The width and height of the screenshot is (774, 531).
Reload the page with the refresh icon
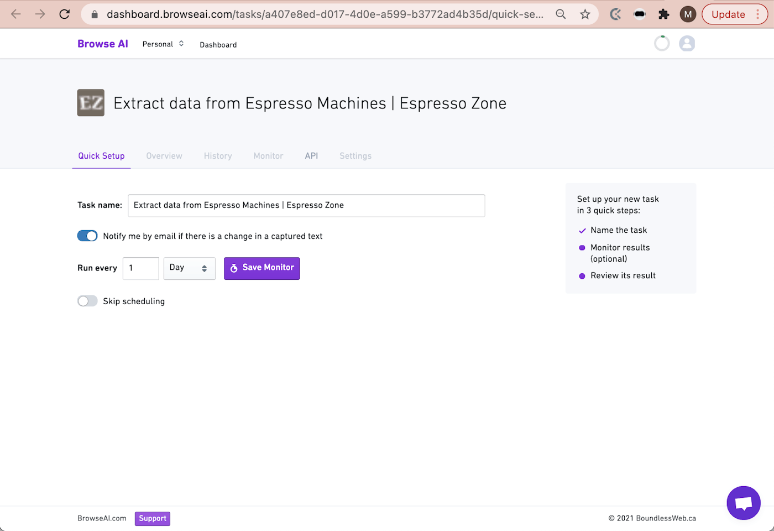[x=65, y=14]
